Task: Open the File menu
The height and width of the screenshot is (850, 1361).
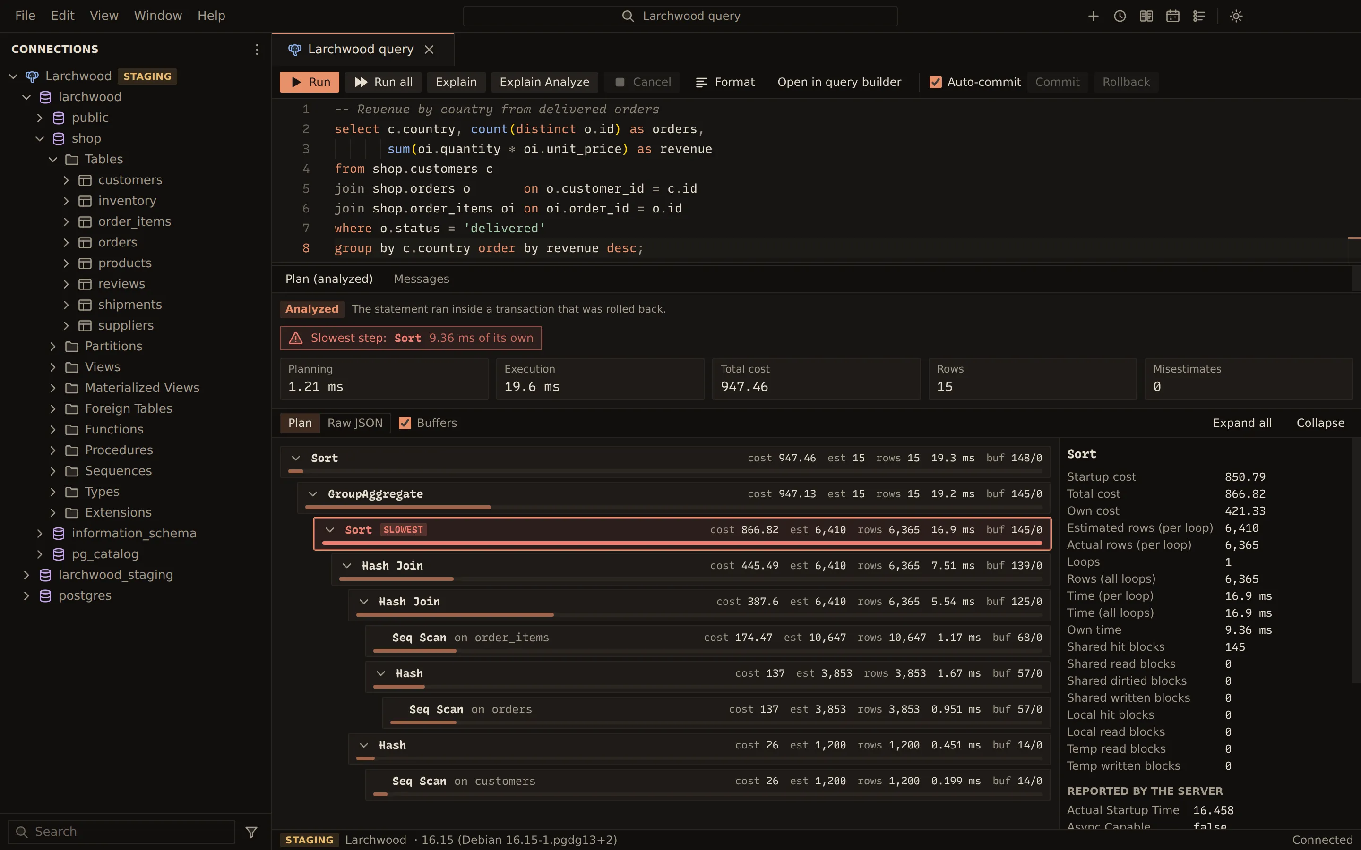Action: coord(26,16)
